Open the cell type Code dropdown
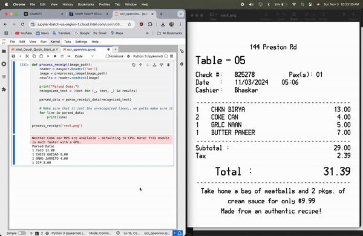Screen dimensions: 363x236 (x=84, y=56)
